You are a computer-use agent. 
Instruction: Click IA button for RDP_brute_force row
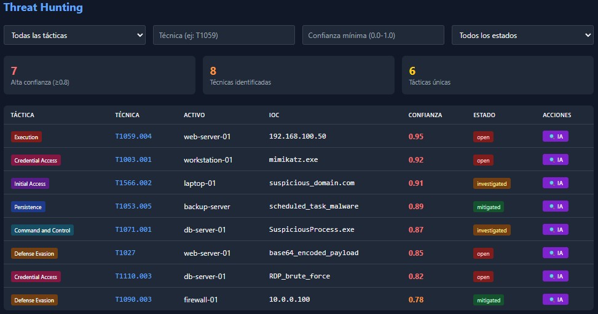pyautogui.click(x=555, y=276)
